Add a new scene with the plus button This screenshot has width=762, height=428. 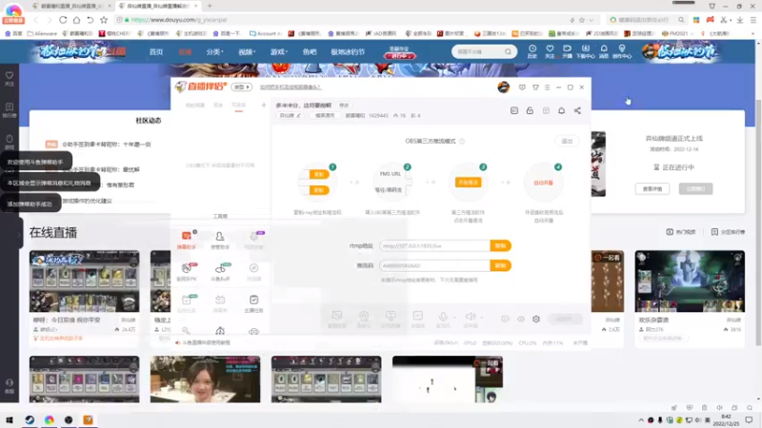pyautogui.click(x=264, y=105)
